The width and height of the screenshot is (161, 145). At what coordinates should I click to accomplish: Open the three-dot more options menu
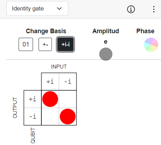154,9
